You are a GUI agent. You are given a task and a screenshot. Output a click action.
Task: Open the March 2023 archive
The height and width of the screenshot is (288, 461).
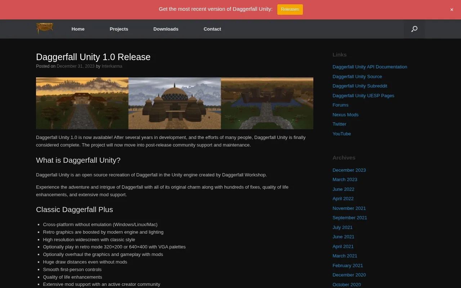pos(345,179)
